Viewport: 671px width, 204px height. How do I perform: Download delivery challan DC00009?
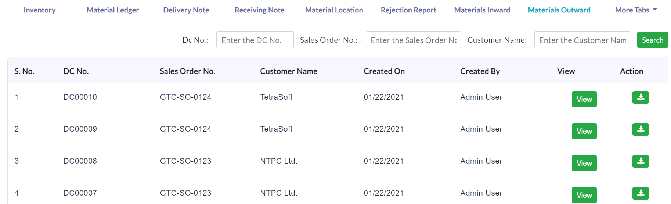(641, 129)
